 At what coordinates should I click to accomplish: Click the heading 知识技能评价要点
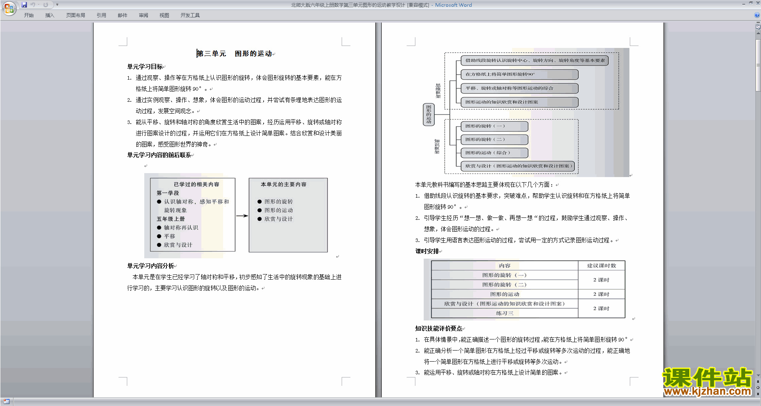tap(439, 328)
